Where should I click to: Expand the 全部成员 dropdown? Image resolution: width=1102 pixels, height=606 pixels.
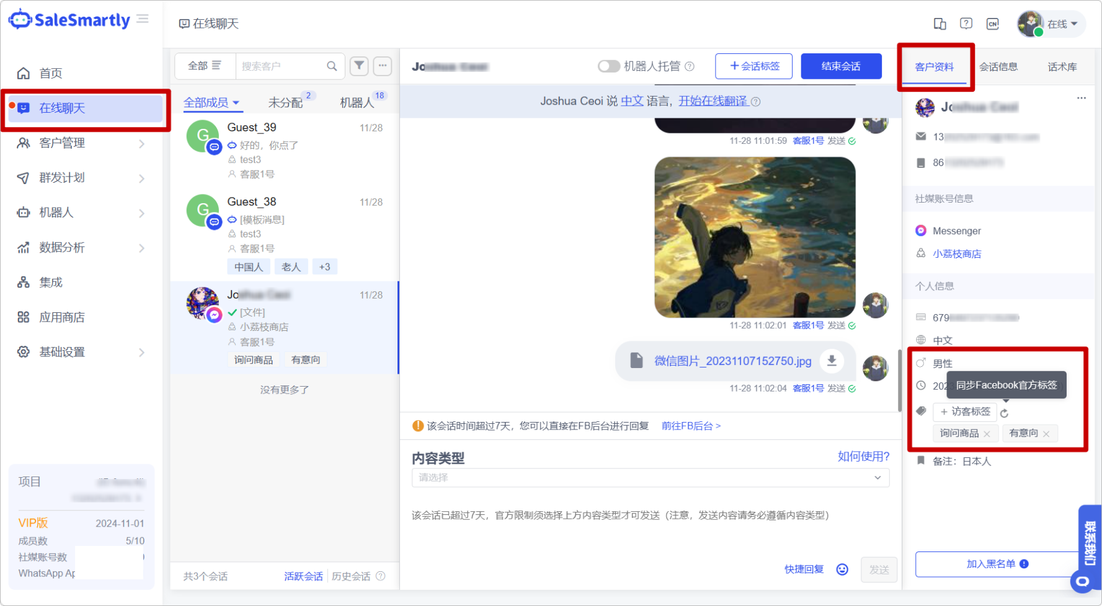pyautogui.click(x=211, y=103)
